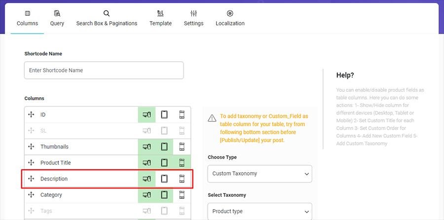
Task: Click the Help? heading
Action: coord(345,75)
